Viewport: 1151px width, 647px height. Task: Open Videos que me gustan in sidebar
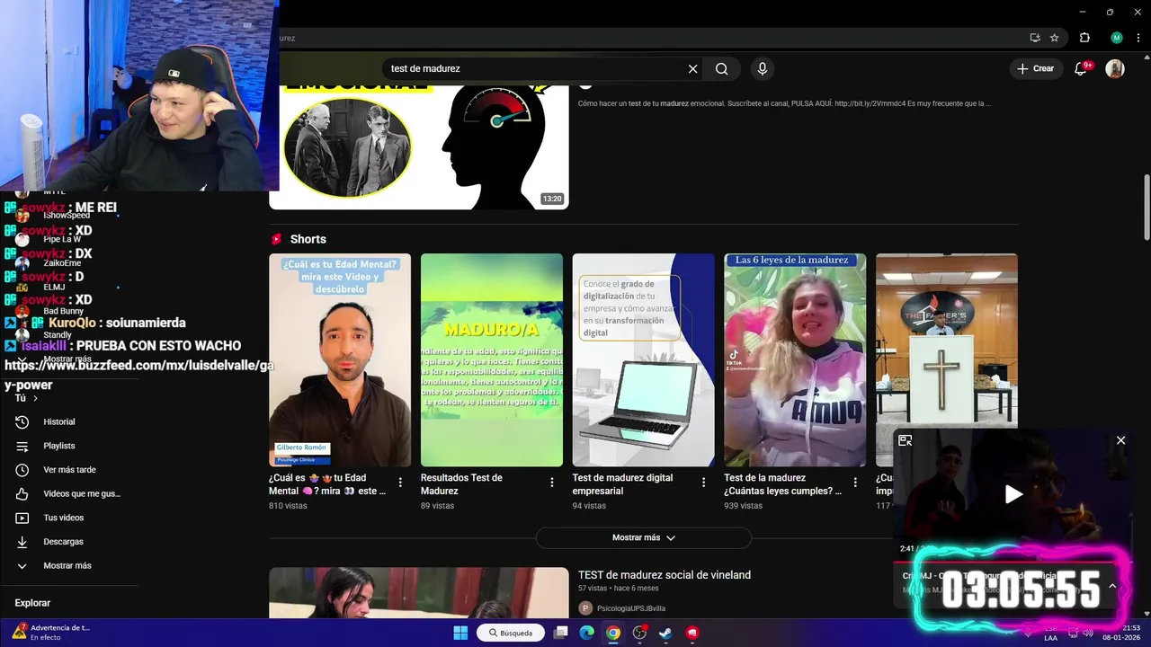point(82,493)
